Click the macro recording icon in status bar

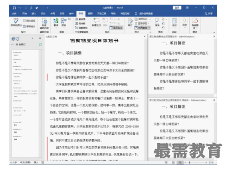43,163
